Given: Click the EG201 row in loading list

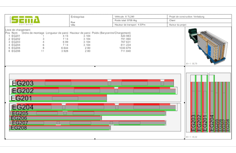Looking at the screenshot, I should [x=68, y=36].
